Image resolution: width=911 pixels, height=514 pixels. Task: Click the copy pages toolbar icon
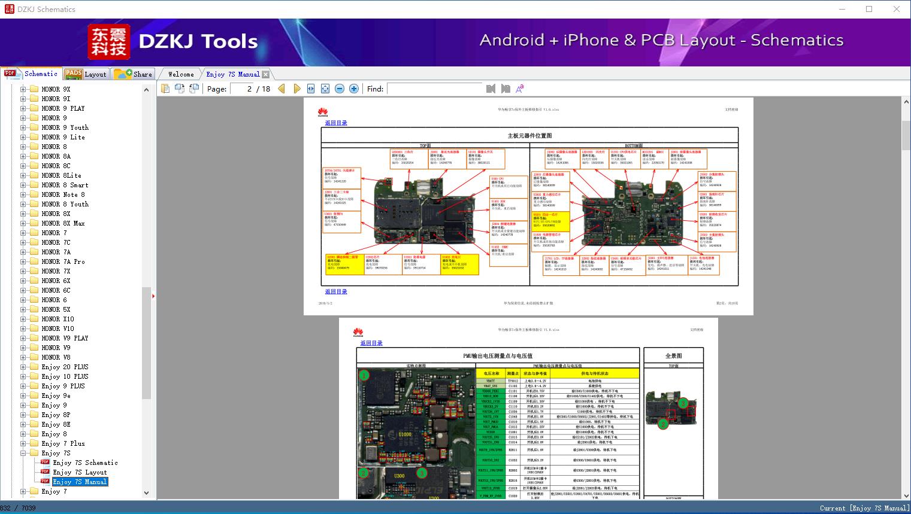165,89
